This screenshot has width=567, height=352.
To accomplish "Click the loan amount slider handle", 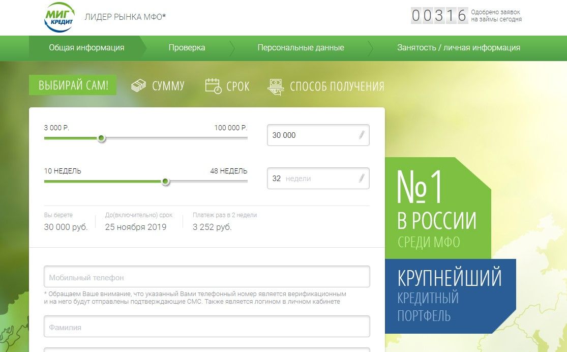I will click(102, 138).
